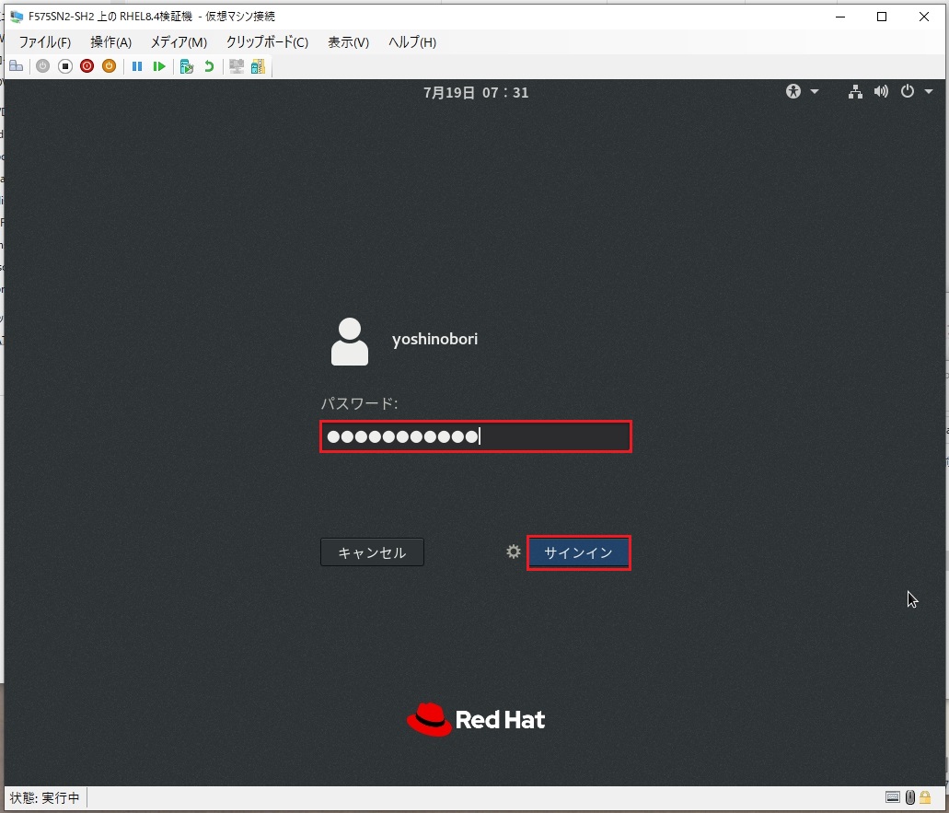Open the power menu dropdown arrow
Image resolution: width=949 pixels, height=813 pixels.
tap(930, 92)
